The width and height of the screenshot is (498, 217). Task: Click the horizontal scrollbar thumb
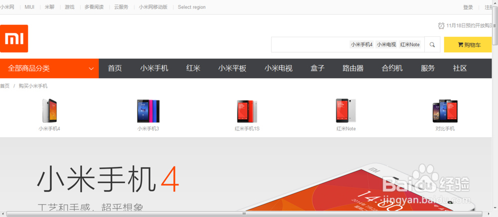coord(245,214)
